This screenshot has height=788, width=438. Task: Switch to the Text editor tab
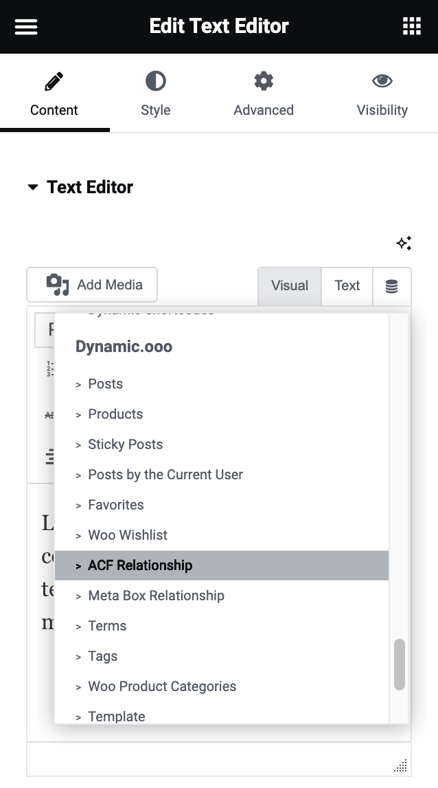click(347, 285)
